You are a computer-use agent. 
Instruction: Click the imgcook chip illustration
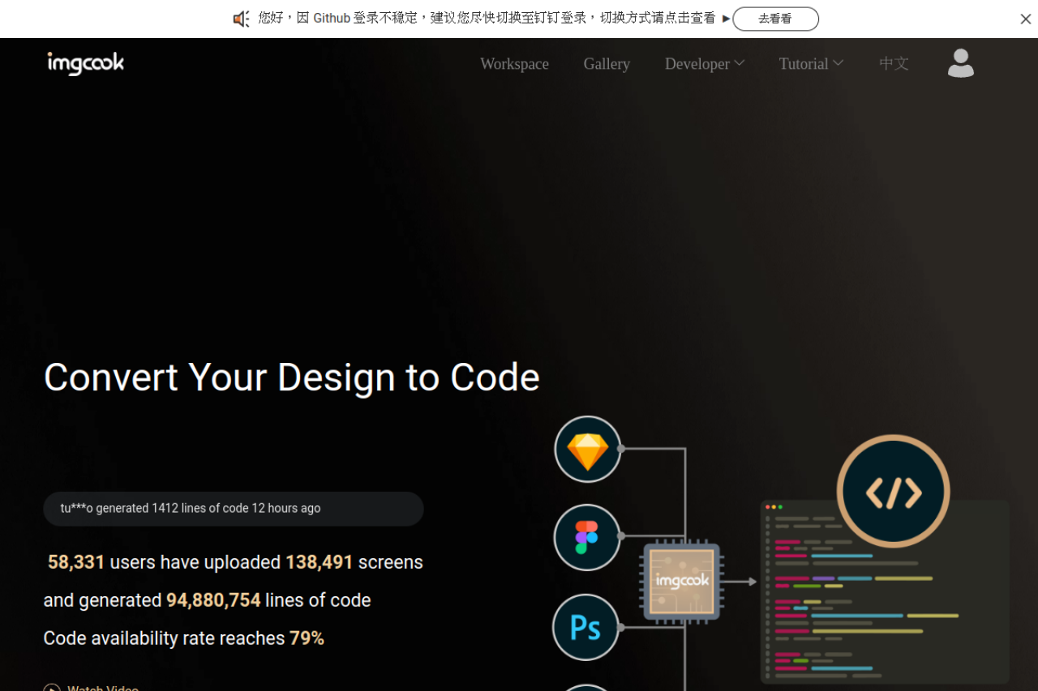click(x=681, y=582)
